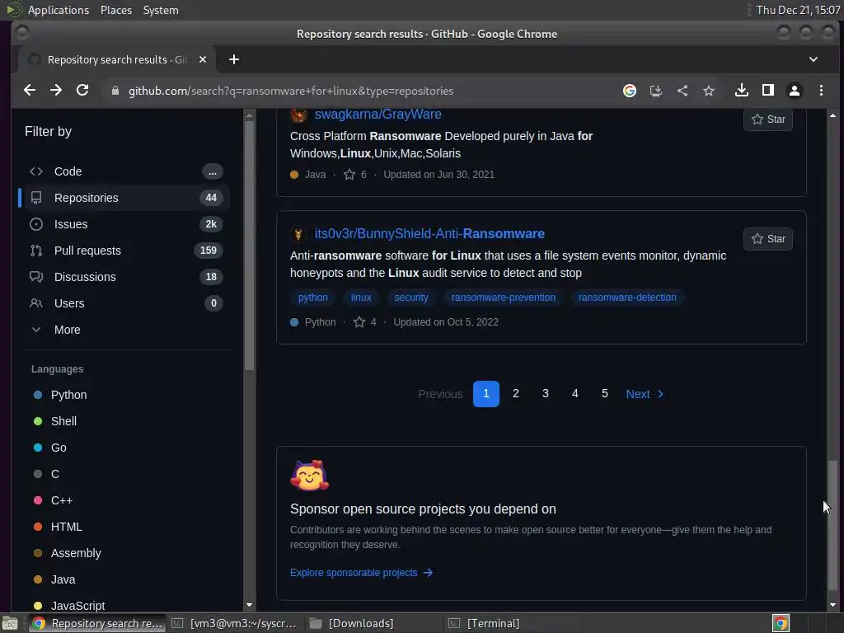Go to results page 3
Screen dimensions: 844x633
pyautogui.click(x=546, y=393)
